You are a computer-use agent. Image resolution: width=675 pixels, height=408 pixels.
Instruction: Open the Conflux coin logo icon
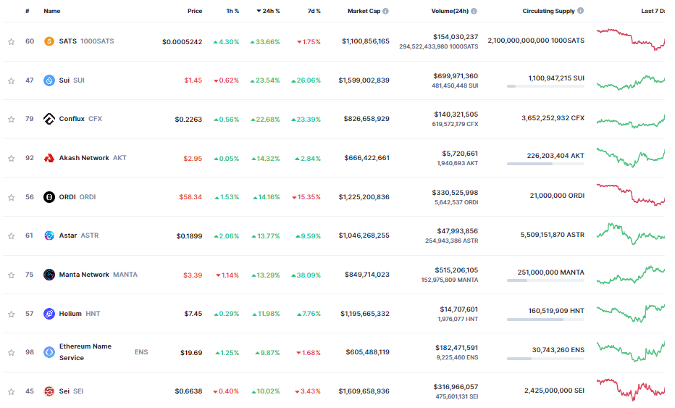[x=49, y=119]
